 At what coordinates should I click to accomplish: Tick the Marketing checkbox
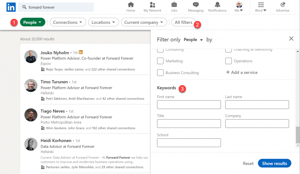point(160,61)
